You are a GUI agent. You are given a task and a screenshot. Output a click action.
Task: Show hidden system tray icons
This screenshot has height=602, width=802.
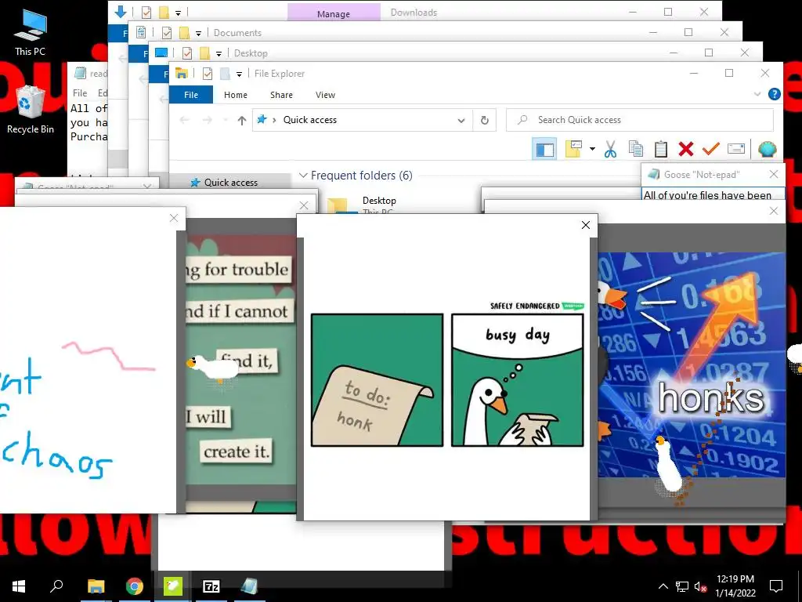tap(663, 586)
